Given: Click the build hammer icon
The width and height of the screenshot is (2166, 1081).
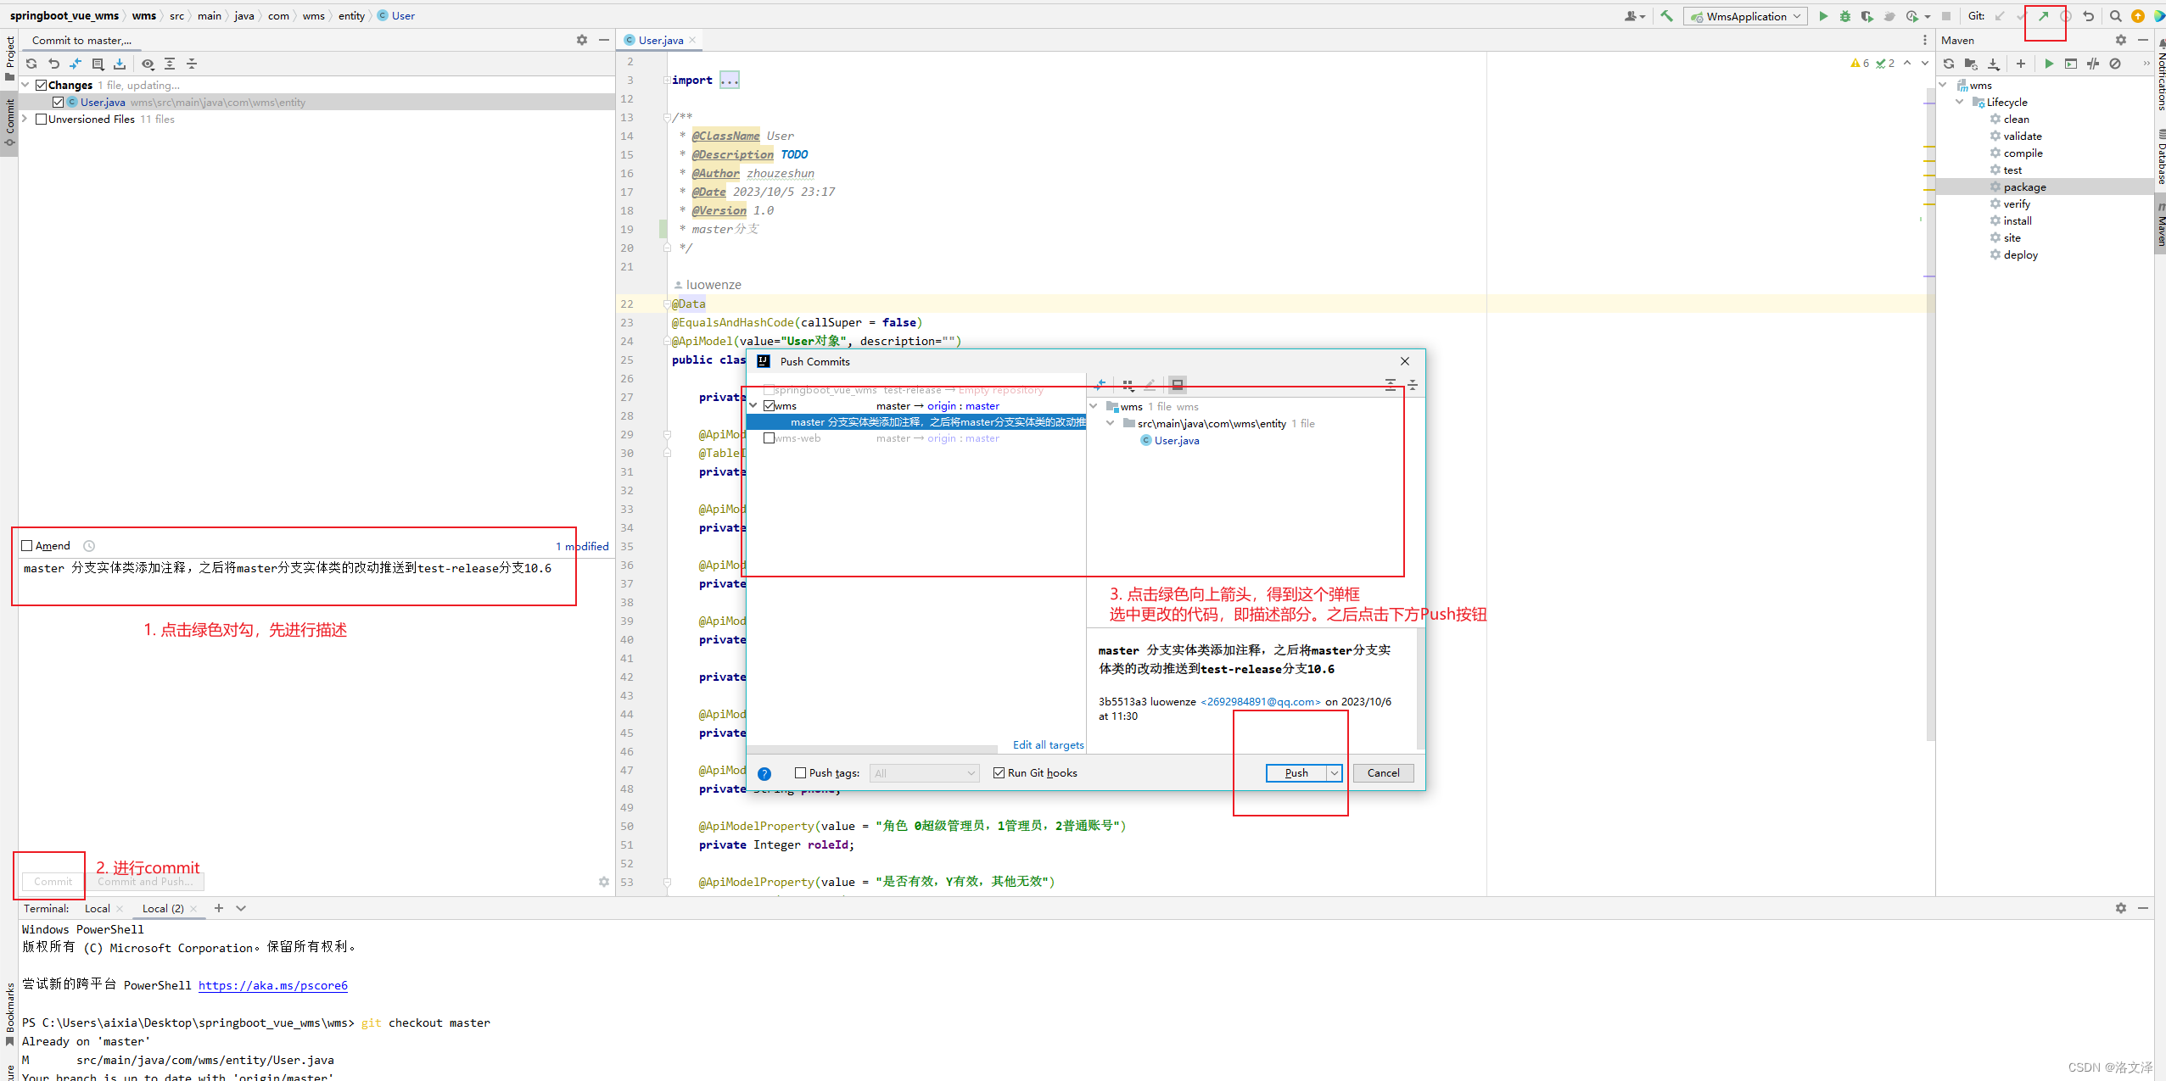Looking at the screenshot, I should point(1666,16).
